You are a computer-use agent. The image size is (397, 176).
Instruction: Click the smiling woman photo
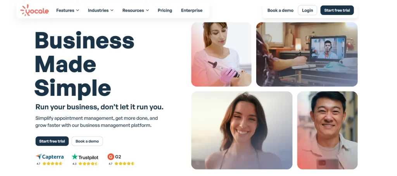coord(242,130)
